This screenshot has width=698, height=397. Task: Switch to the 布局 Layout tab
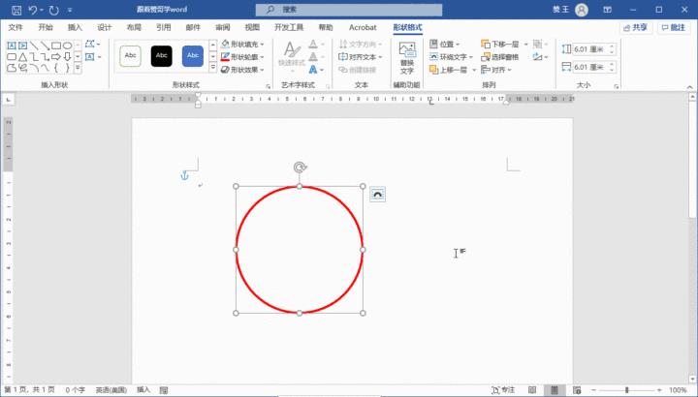pyautogui.click(x=134, y=27)
